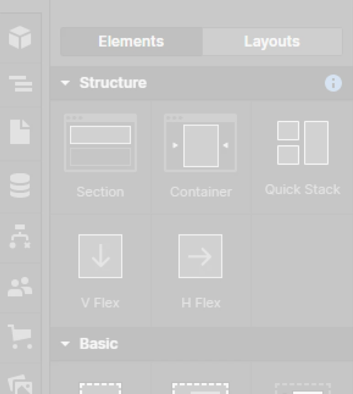Select the Section element
The height and width of the screenshot is (394, 353).
(x=100, y=156)
